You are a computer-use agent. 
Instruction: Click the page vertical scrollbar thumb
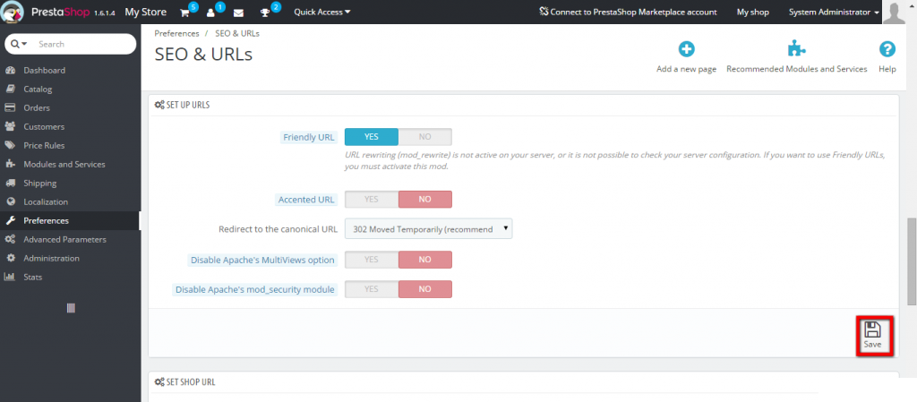tap(911, 261)
